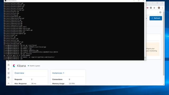
Task: Open Management gear icon in Kibana sidebar
Action: point(8,77)
